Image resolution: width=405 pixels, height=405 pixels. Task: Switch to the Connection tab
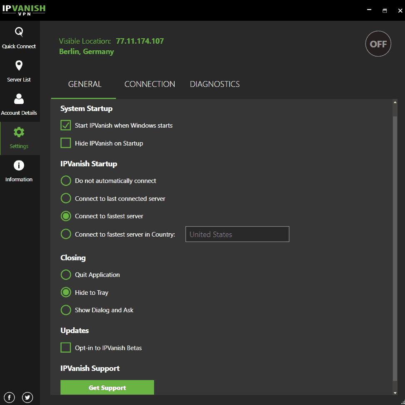point(150,84)
